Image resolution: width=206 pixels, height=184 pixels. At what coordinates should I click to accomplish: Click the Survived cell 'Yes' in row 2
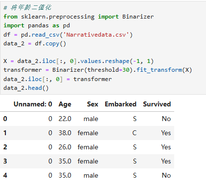(166, 147)
